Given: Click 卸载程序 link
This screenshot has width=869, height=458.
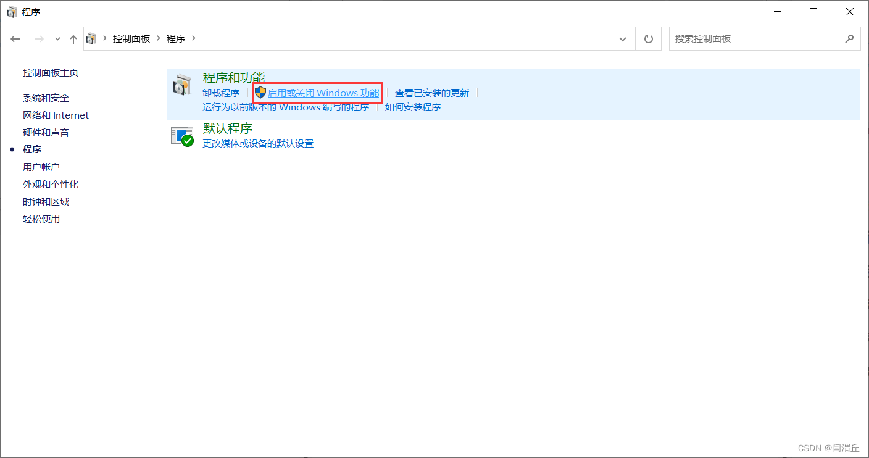Looking at the screenshot, I should click(x=221, y=93).
